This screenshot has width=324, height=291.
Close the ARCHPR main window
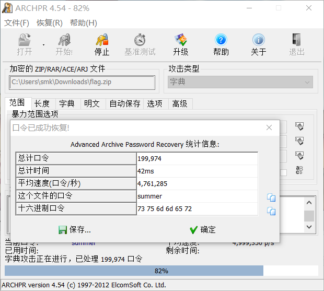pyautogui.click(x=309, y=8)
